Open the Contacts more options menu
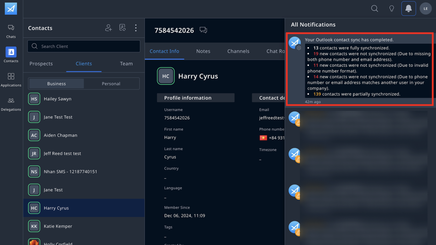 136,28
